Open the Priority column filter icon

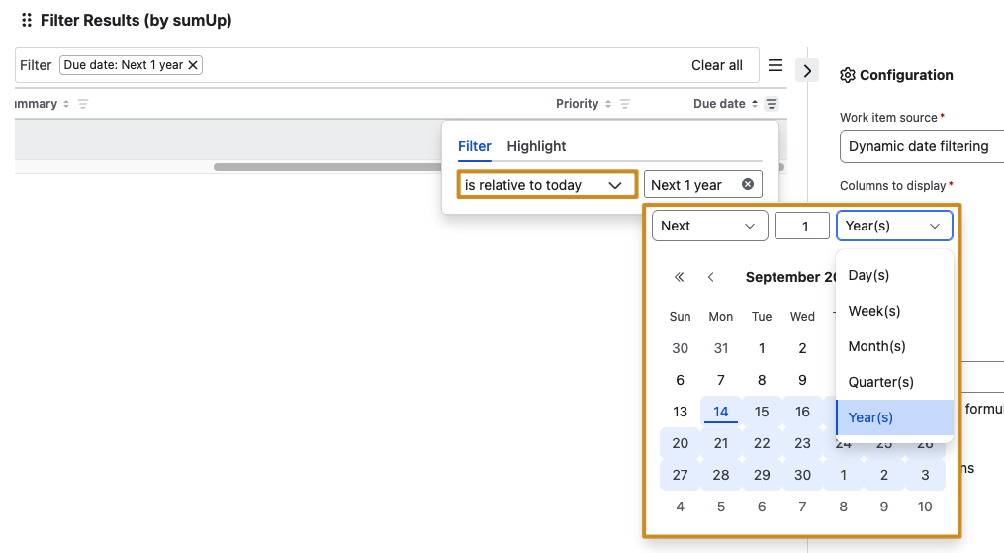(x=625, y=104)
